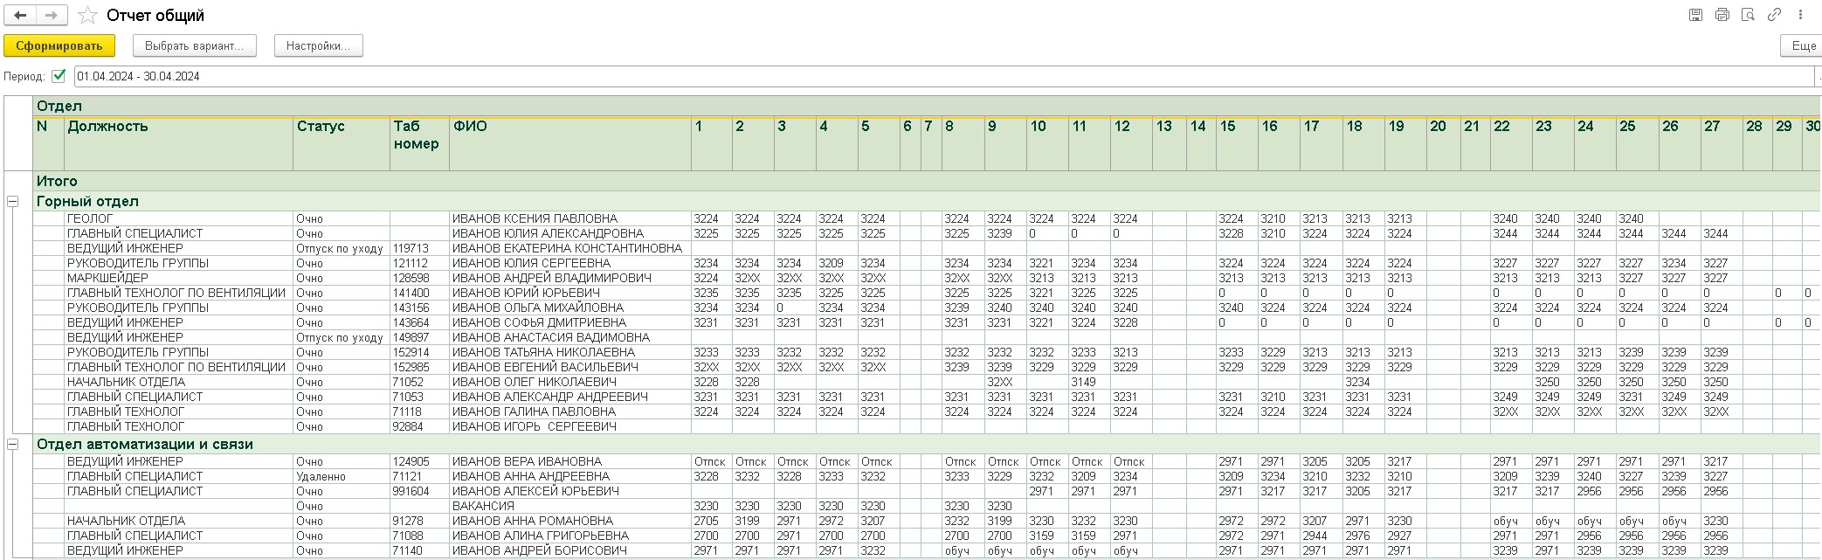
Task: Click the back navigation arrow
Action: pyautogui.click(x=20, y=15)
